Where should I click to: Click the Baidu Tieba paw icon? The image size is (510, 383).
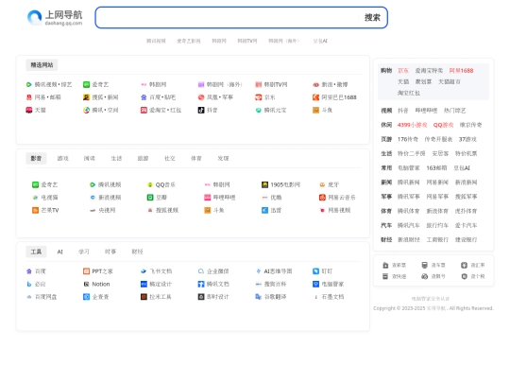click(x=144, y=97)
